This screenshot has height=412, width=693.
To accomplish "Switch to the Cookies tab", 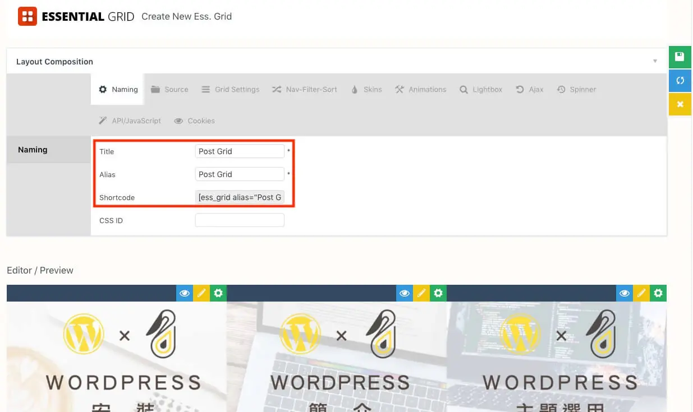I will pos(195,121).
